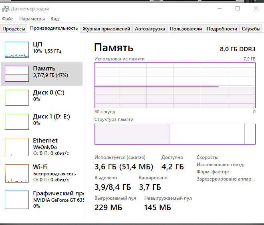This screenshot has width=264, height=225.
Task: Open the Параметры menu
Action: tap(32, 19)
